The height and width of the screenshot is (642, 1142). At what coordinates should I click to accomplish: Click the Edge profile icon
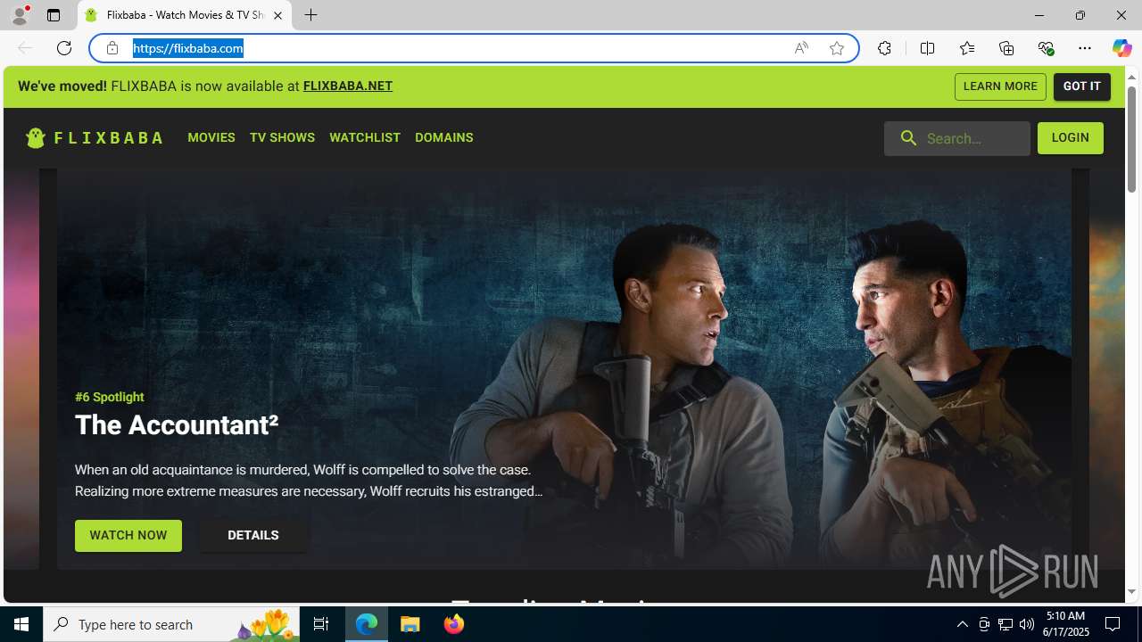(20, 15)
